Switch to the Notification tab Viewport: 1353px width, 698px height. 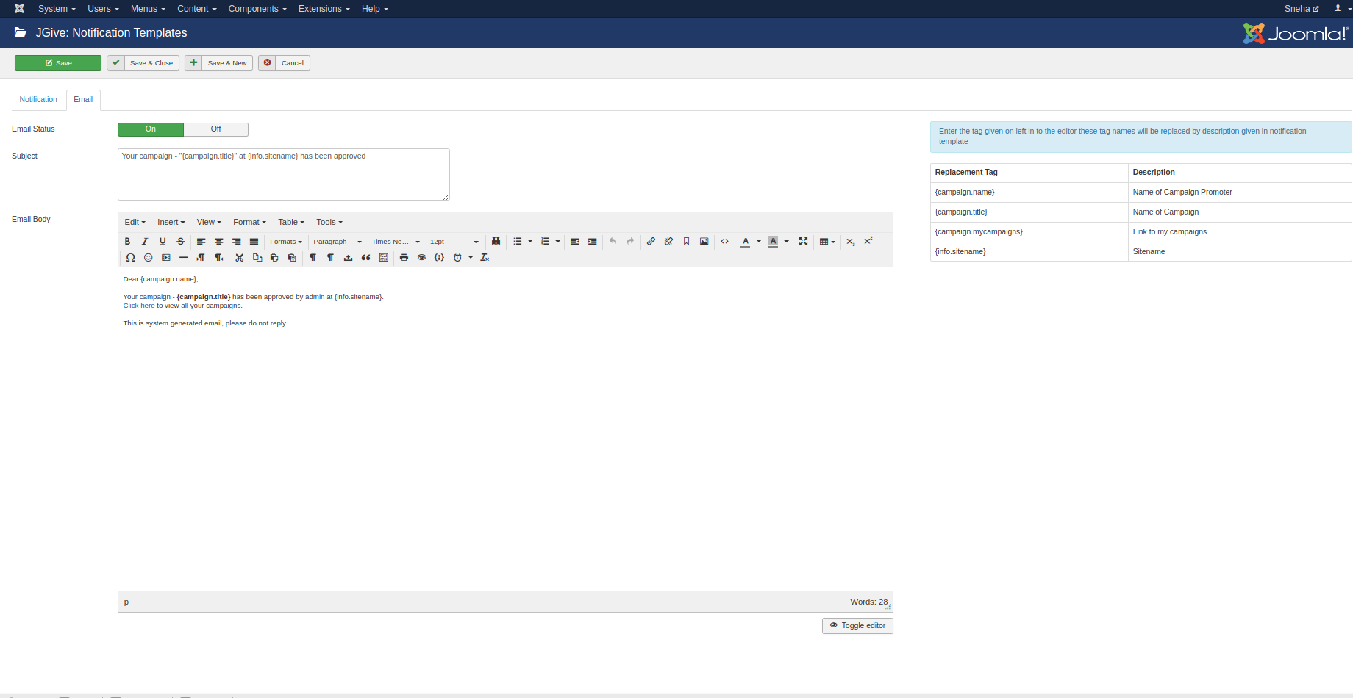pos(38,100)
